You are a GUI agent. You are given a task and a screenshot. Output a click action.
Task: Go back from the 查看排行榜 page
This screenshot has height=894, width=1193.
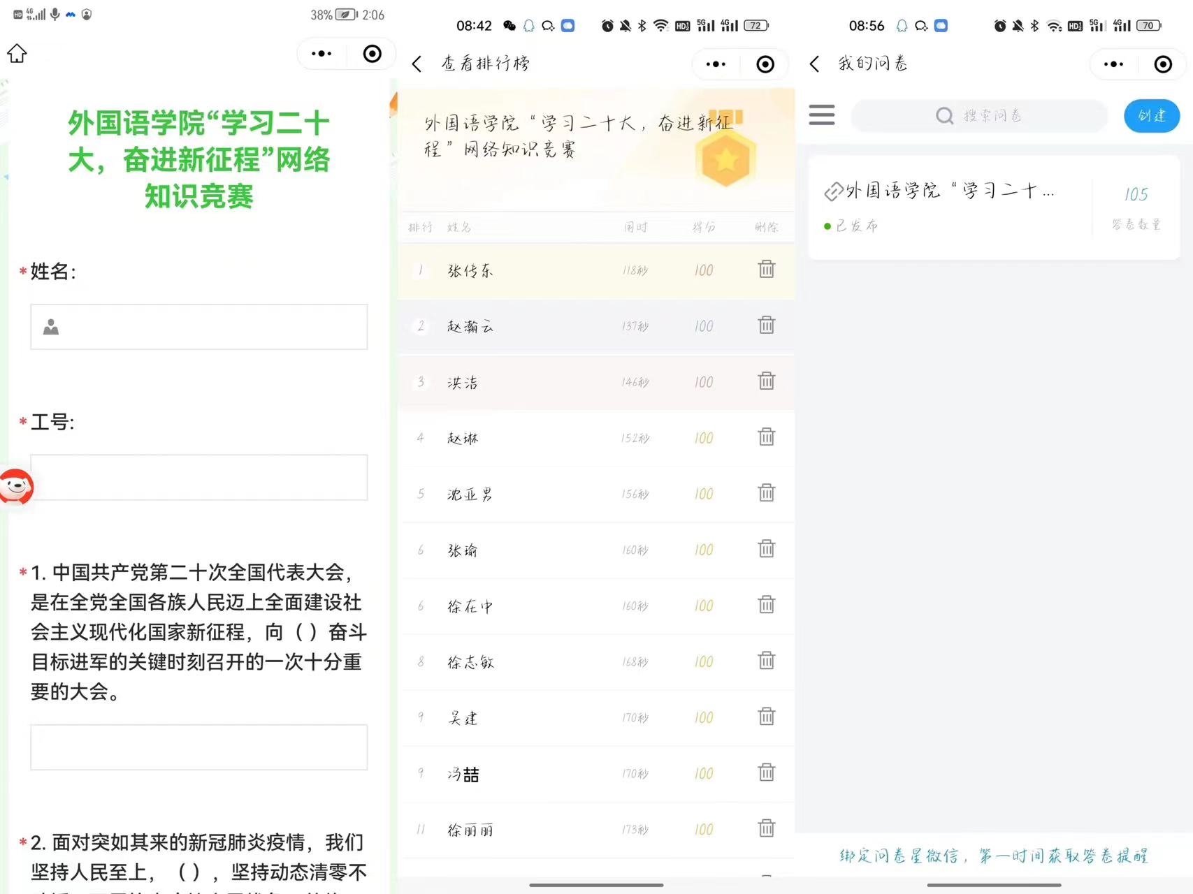(x=417, y=64)
